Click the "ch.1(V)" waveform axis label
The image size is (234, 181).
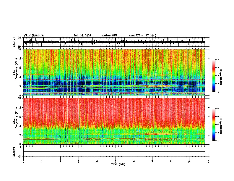pyautogui.click(x=14, y=42)
